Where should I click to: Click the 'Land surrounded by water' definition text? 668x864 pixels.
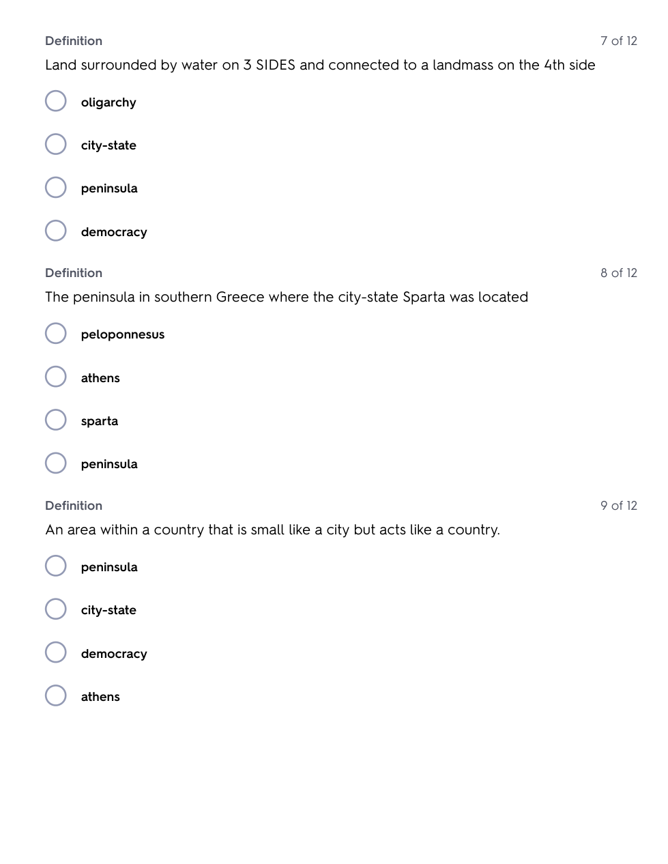point(320,65)
